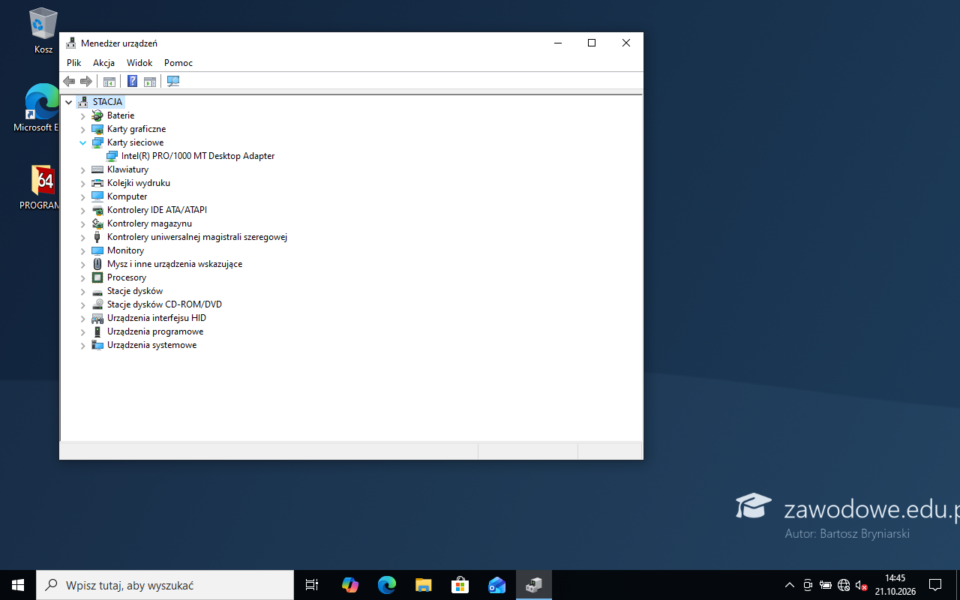Viewport: 960px width, 600px height.
Task: Collapse the Karty sieciowe category
Action: [x=83, y=142]
